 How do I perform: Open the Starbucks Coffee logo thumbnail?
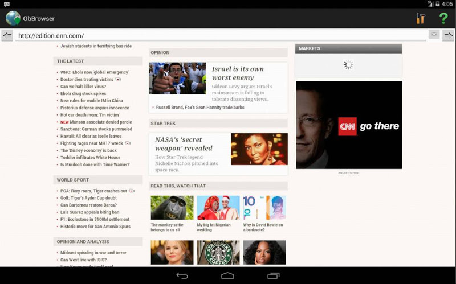click(218, 252)
